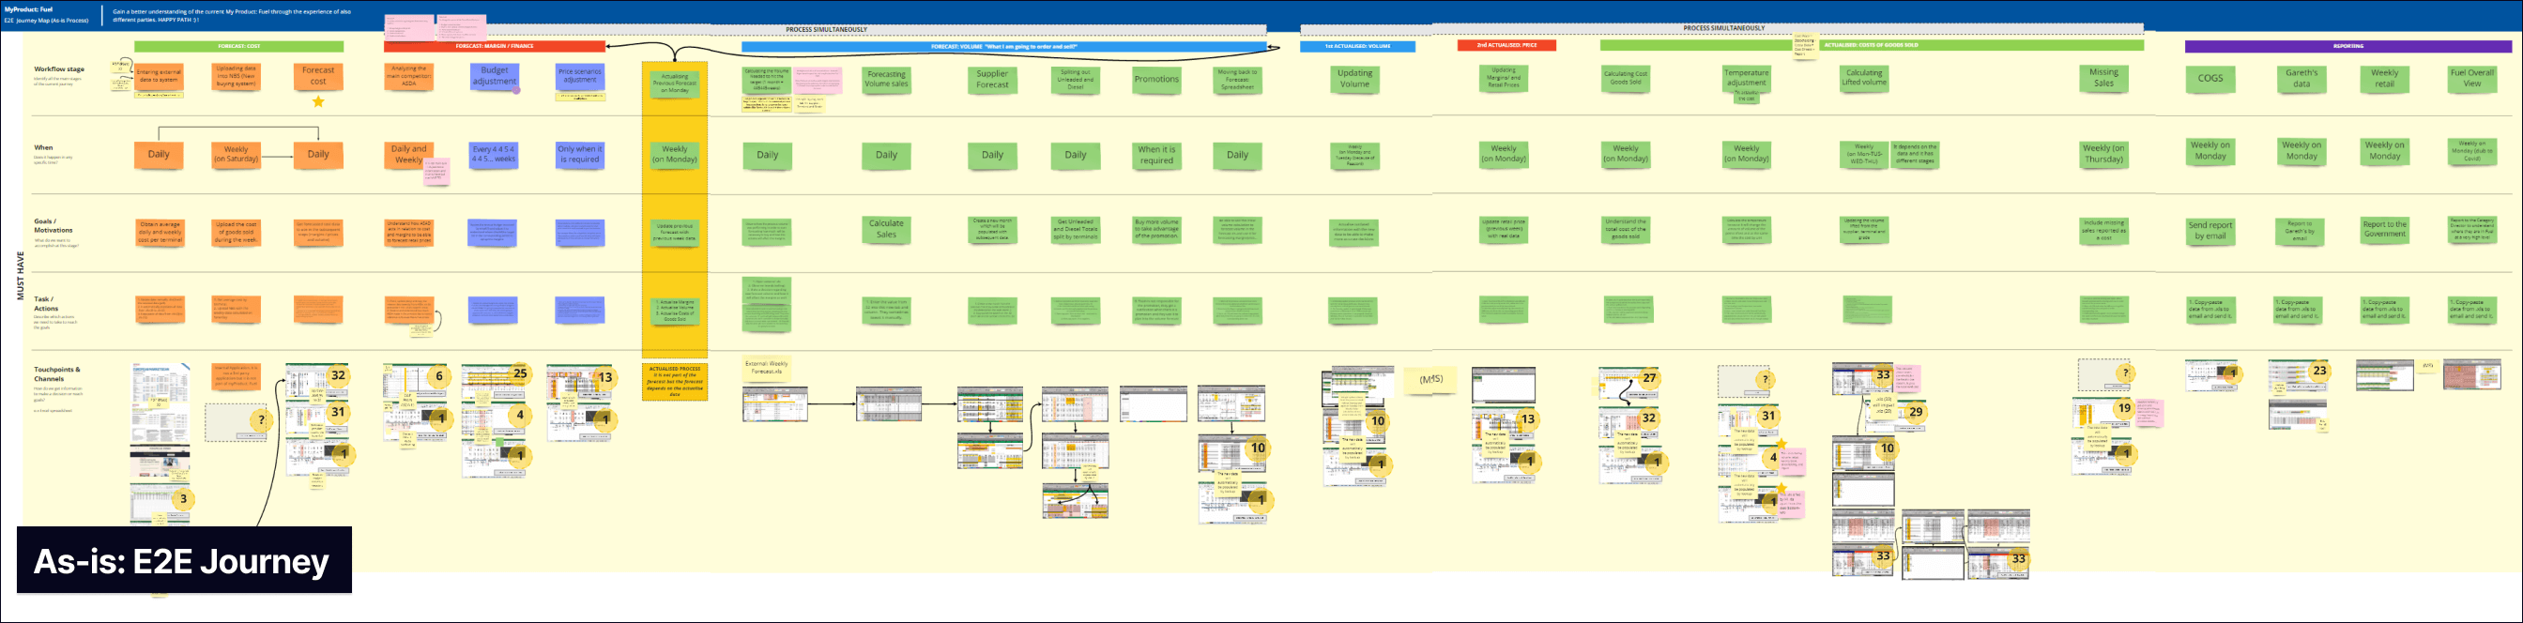This screenshot has height=623, width=2523.
Task: Click the 'Send report by email' sticky note
Action: point(2210,230)
